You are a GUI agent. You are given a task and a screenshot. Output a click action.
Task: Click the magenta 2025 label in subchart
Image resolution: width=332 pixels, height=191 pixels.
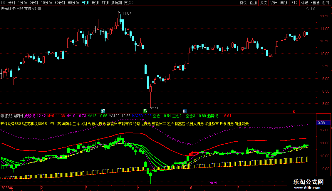click(x=213, y=183)
